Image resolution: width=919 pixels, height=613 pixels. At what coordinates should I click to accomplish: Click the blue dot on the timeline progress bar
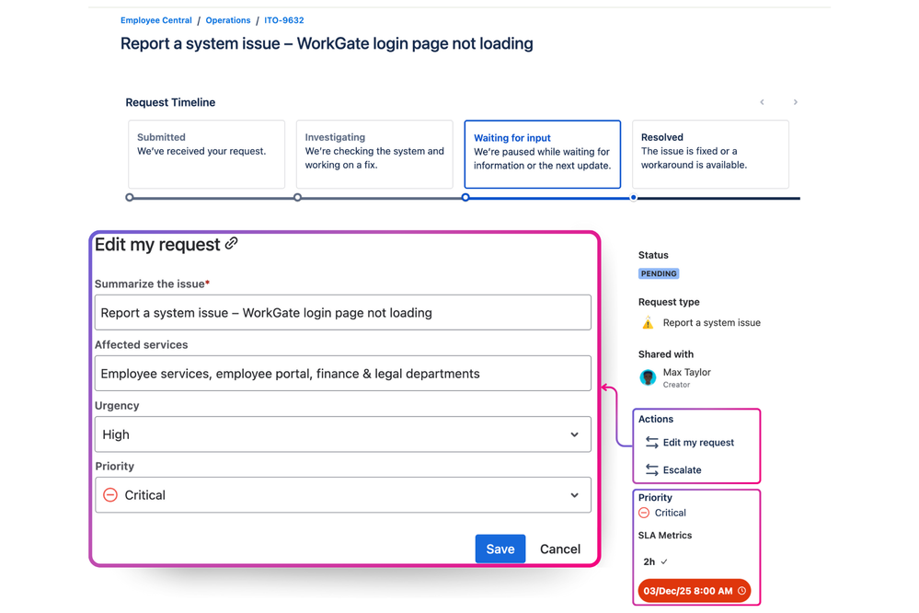pos(633,197)
